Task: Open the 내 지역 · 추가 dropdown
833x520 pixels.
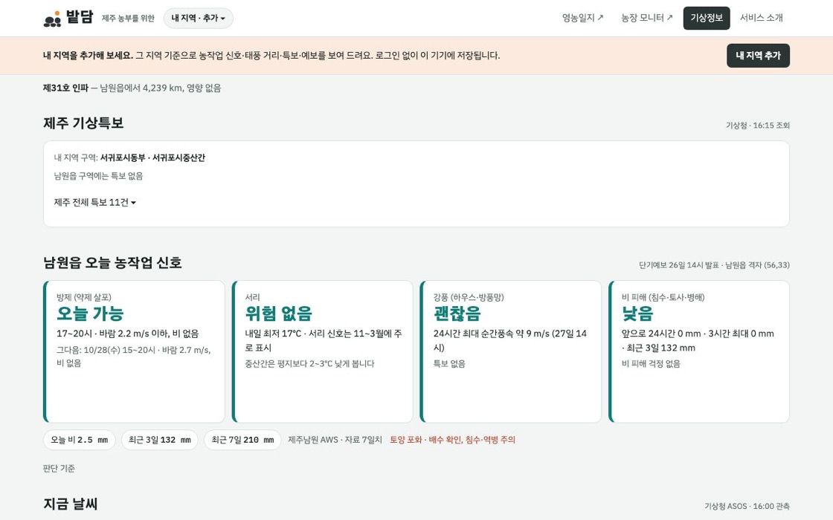Action: click(198, 18)
